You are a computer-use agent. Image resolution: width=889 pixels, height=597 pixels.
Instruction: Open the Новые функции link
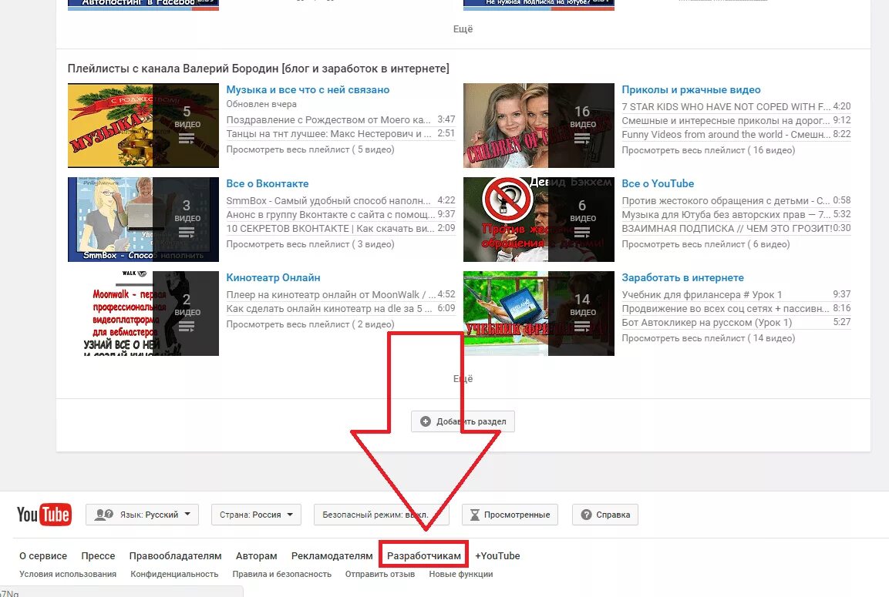pyautogui.click(x=460, y=574)
